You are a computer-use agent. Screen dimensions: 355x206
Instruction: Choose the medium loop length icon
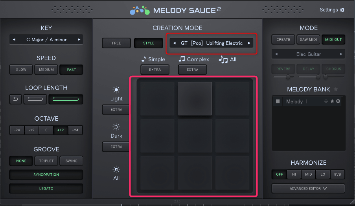coord(35,99)
